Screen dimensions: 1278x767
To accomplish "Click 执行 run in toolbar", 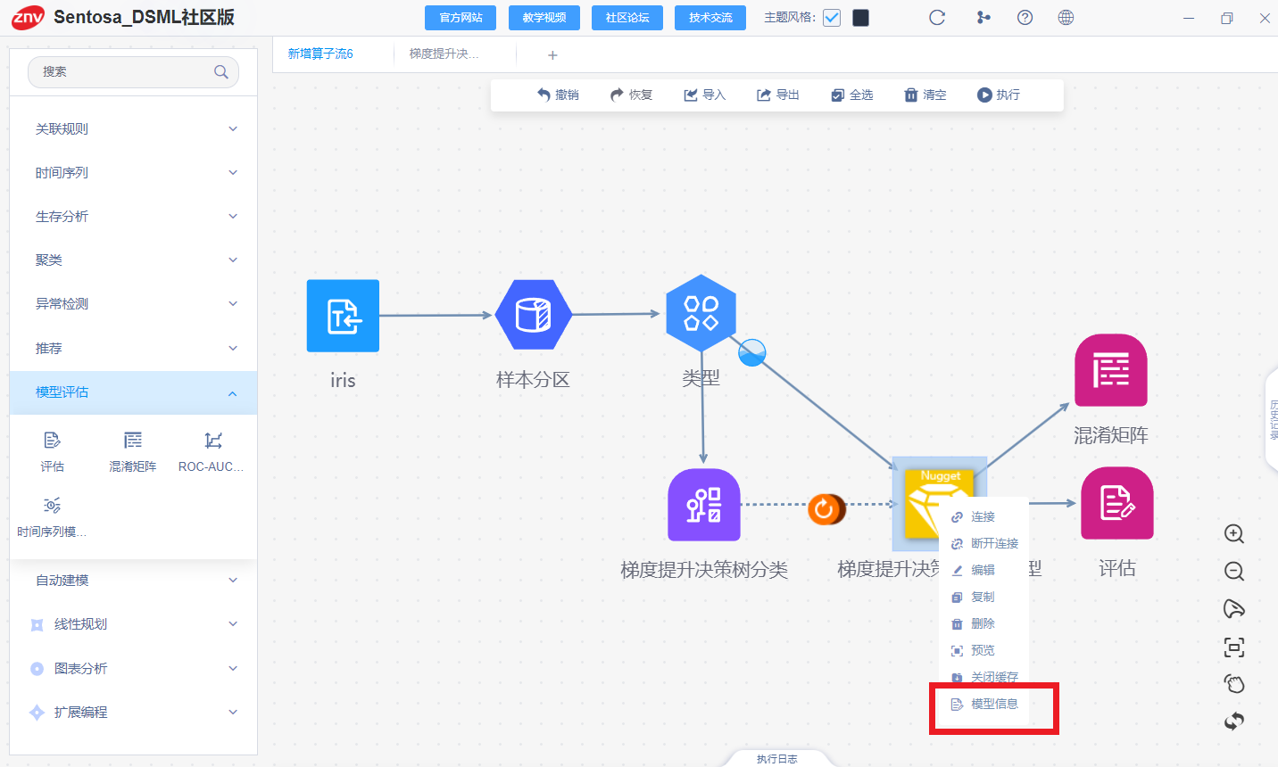I will click(999, 95).
